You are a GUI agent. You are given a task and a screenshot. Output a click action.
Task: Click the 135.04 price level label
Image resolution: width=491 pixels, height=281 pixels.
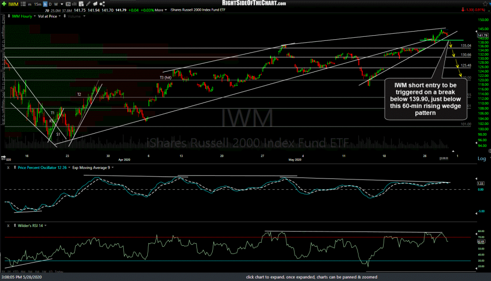466,45
